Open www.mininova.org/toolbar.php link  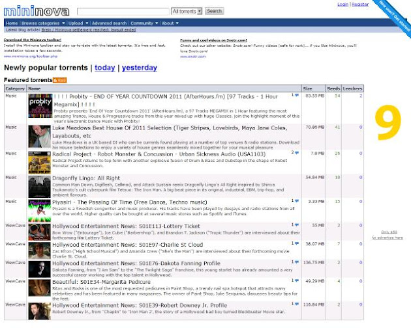[31, 56]
